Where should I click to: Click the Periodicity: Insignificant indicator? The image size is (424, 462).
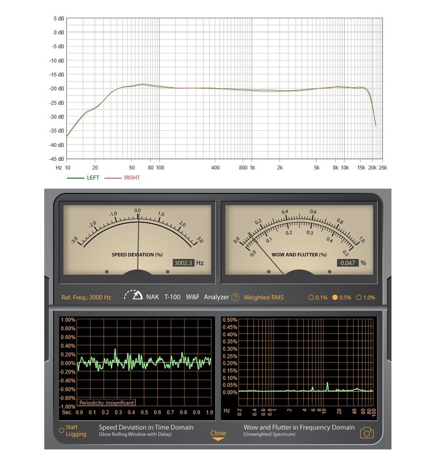point(107,402)
